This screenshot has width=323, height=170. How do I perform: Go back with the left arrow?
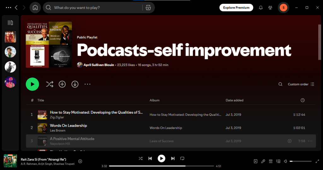pyautogui.click(x=16, y=8)
